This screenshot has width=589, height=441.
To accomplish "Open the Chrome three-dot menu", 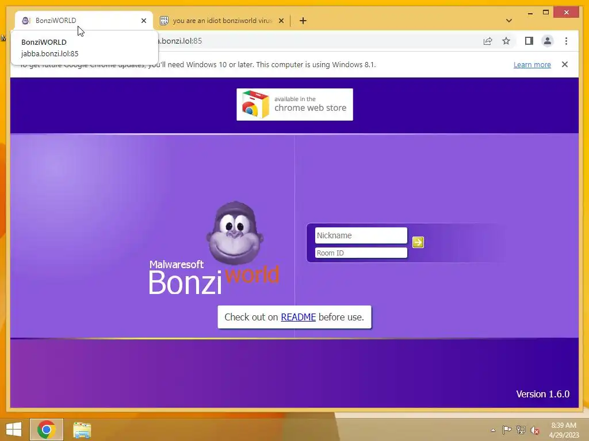I will 566,41.
